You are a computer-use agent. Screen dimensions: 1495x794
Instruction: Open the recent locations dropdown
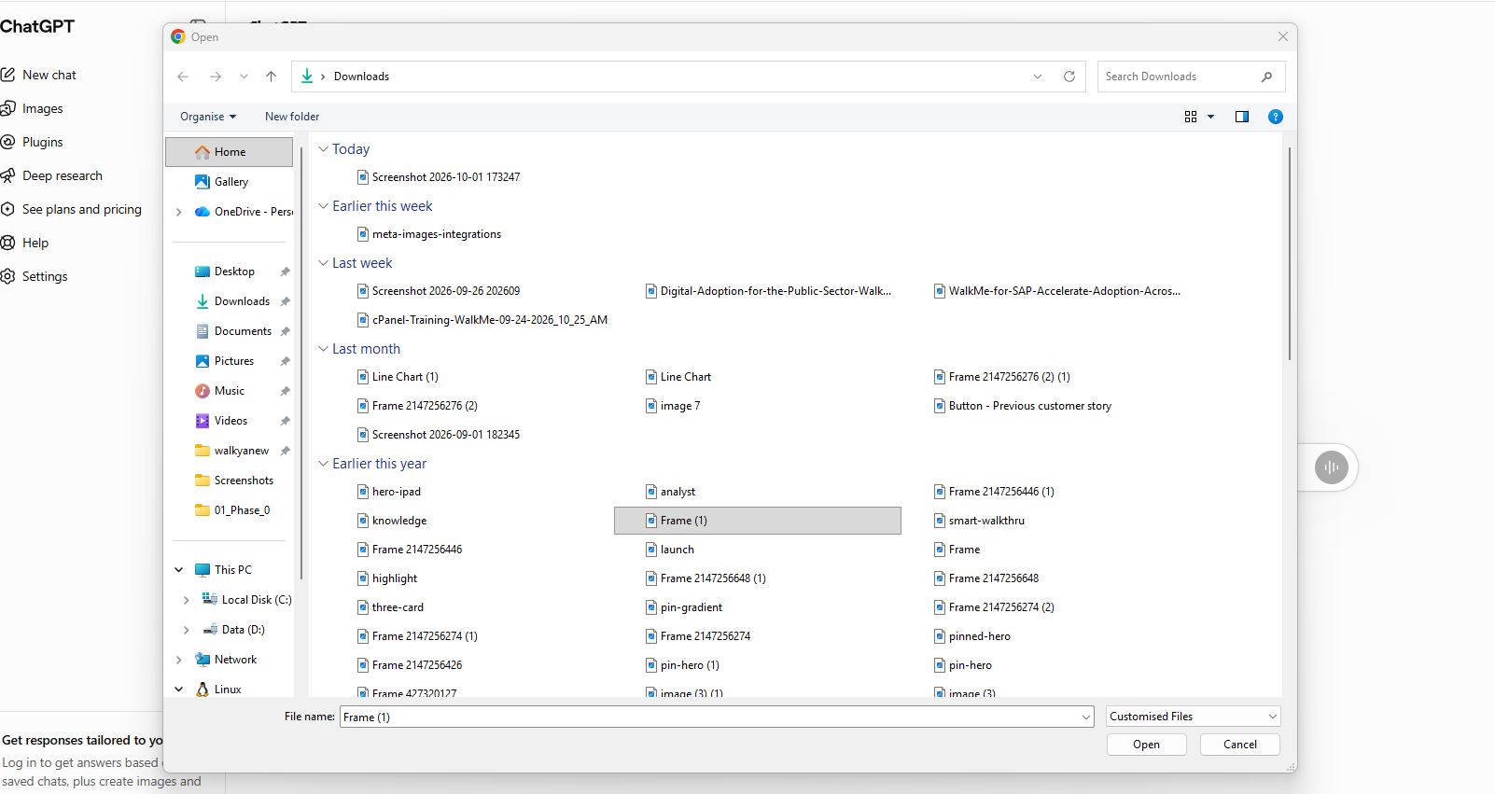pos(244,77)
